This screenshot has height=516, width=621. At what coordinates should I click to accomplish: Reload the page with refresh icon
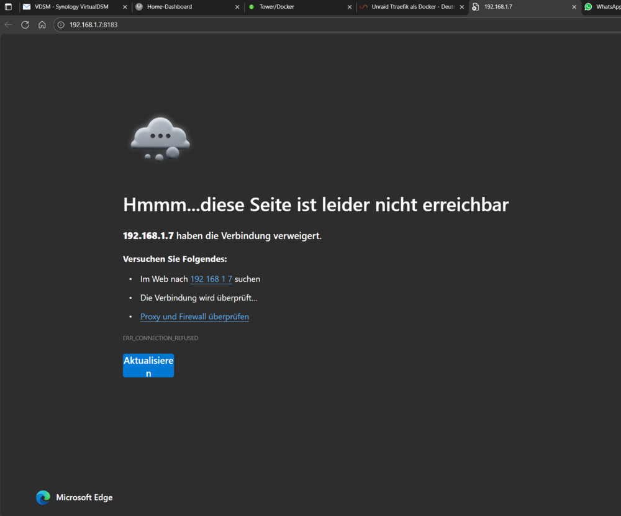(25, 25)
